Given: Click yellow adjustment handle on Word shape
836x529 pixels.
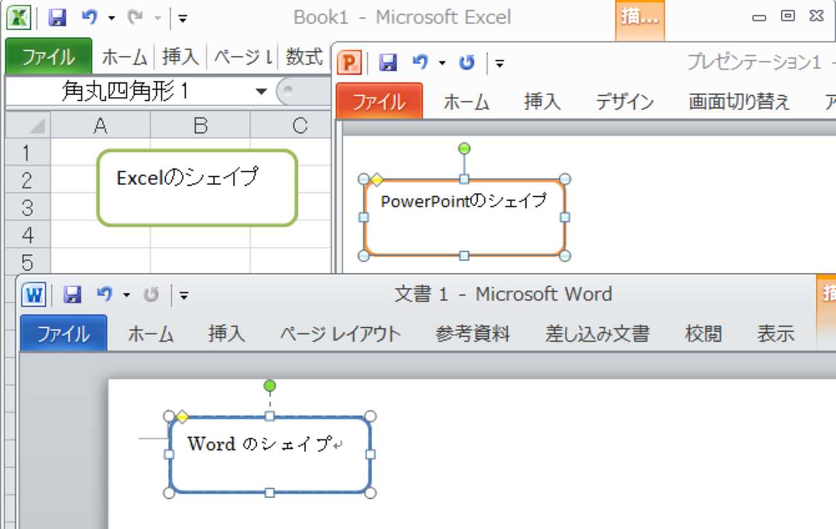Looking at the screenshot, I should [182, 417].
